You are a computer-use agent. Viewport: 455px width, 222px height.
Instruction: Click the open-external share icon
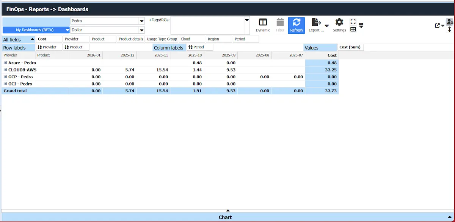pos(438,26)
